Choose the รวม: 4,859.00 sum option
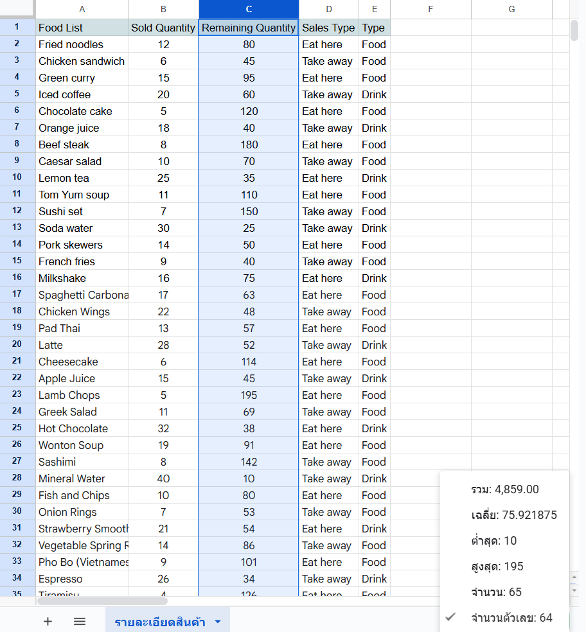This screenshot has height=632, width=586. click(x=504, y=489)
